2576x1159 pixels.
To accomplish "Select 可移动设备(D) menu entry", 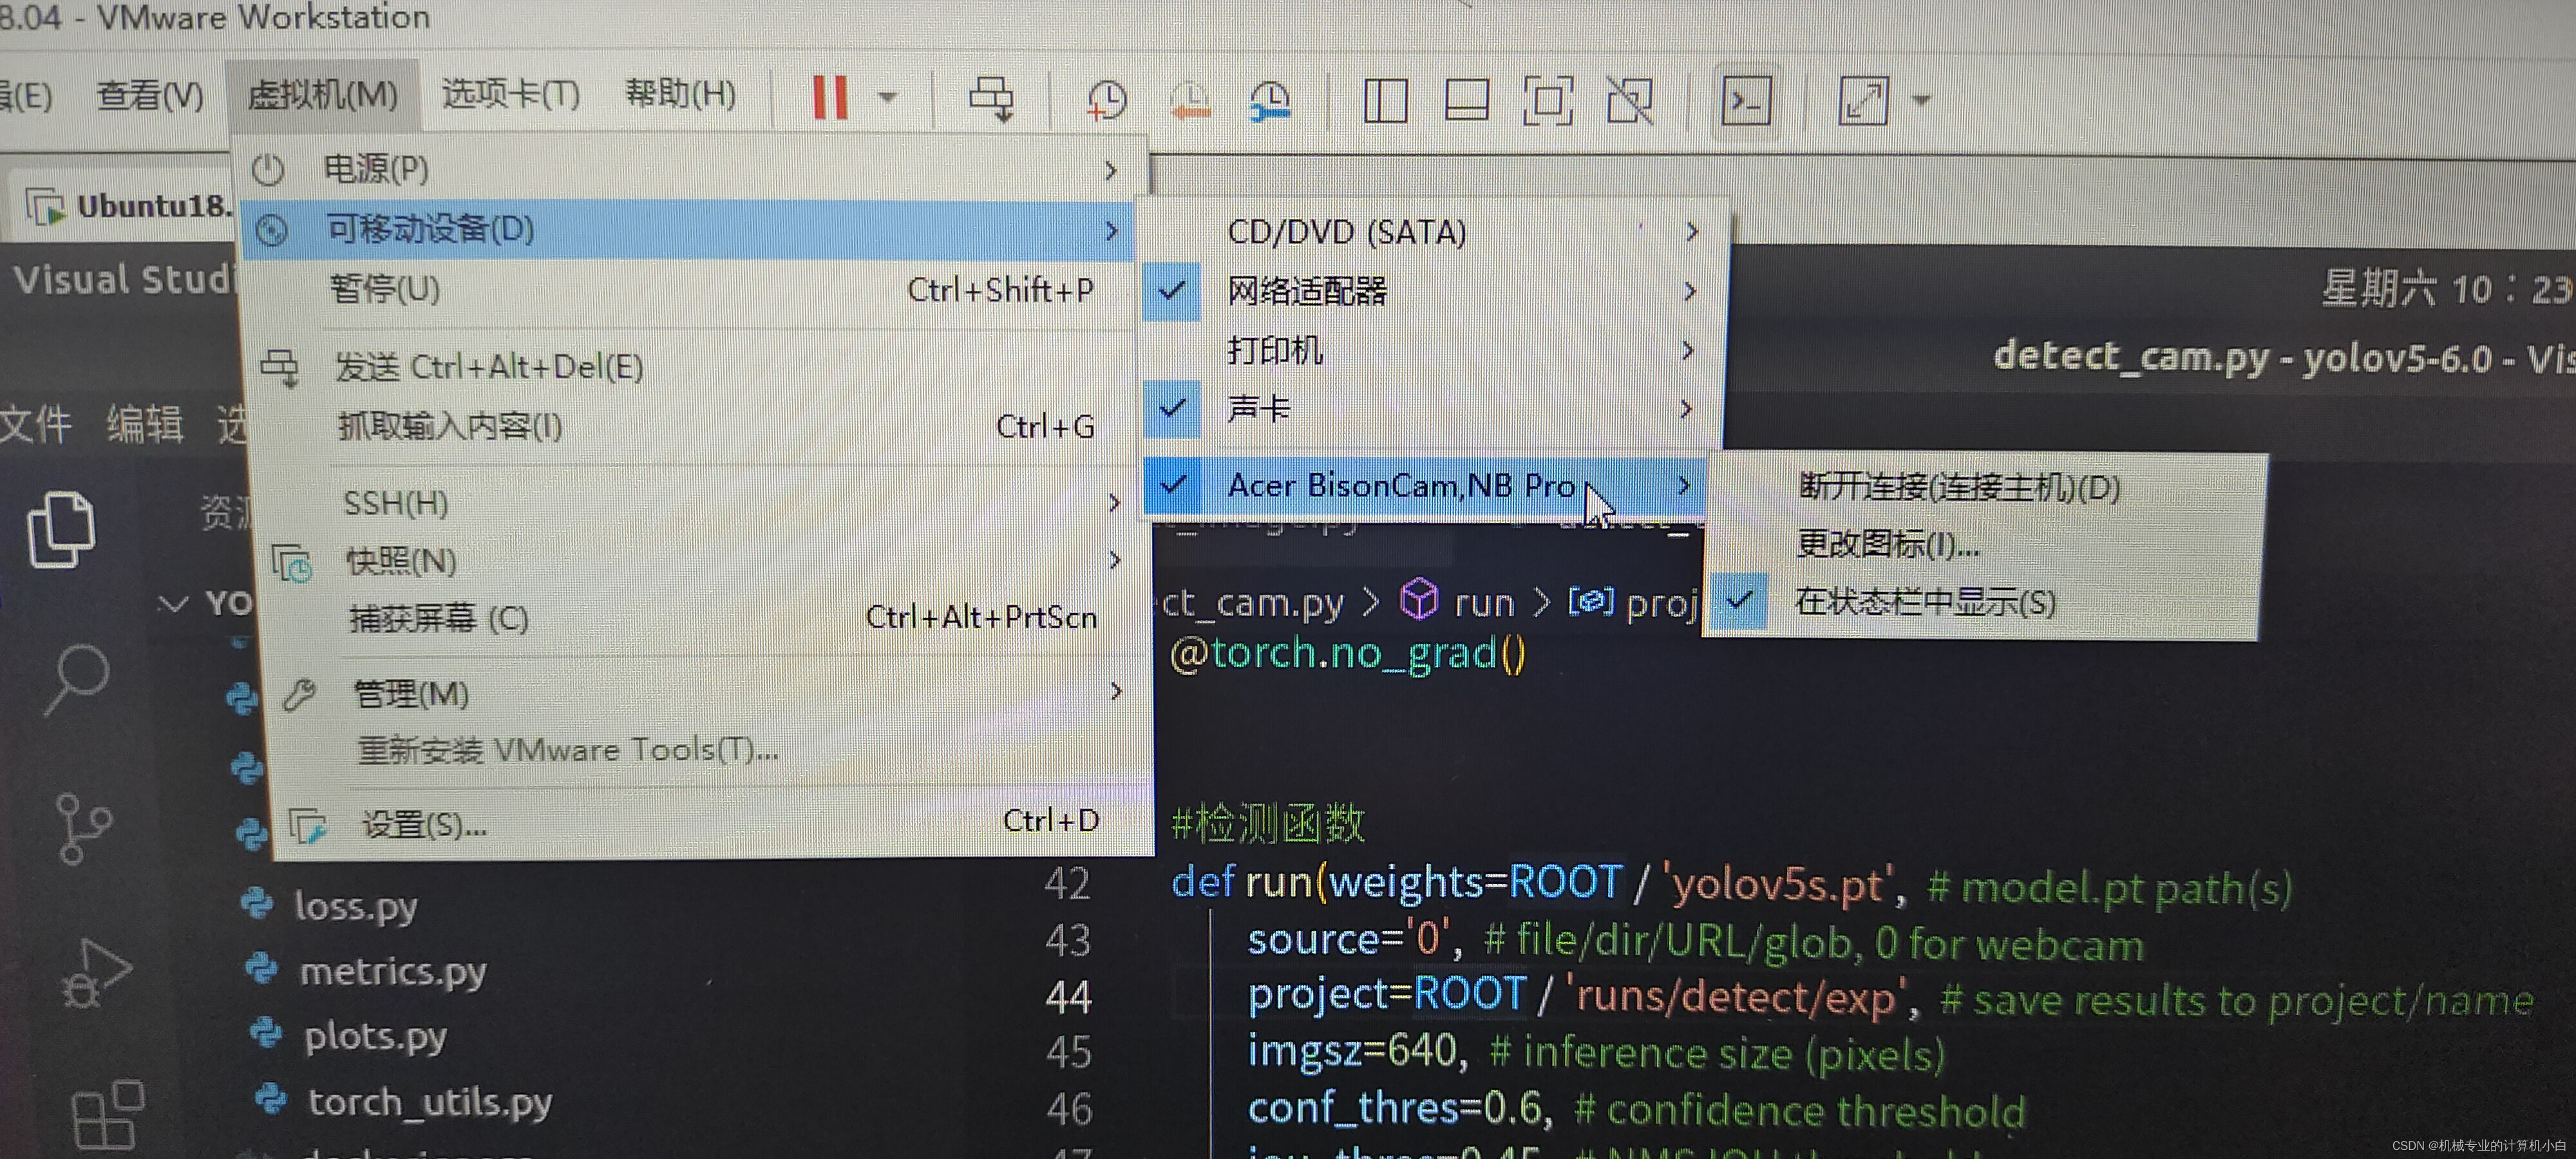I will click(x=688, y=230).
